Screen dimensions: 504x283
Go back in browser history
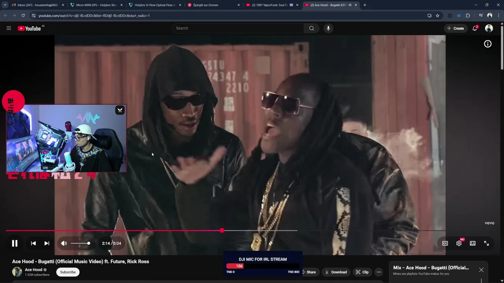(5, 16)
